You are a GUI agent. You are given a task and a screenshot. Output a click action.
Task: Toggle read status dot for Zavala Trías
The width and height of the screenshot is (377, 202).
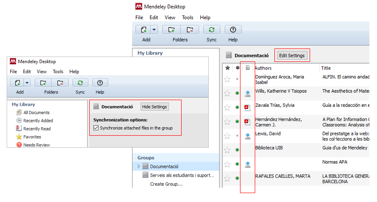pos(237,107)
